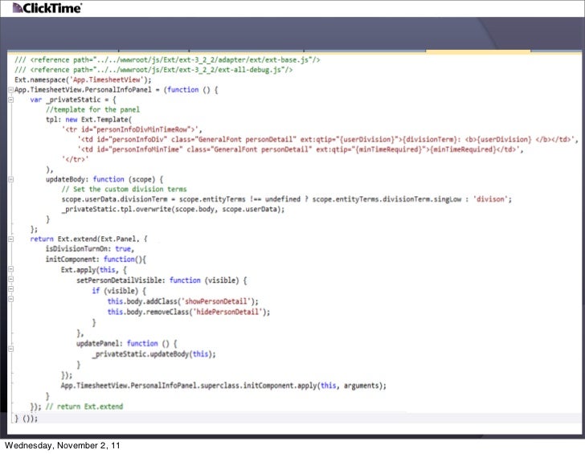The width and height of the screenshot is (585, 454).
Task: Click the final '} ());' line
Action: pos(26,419)
